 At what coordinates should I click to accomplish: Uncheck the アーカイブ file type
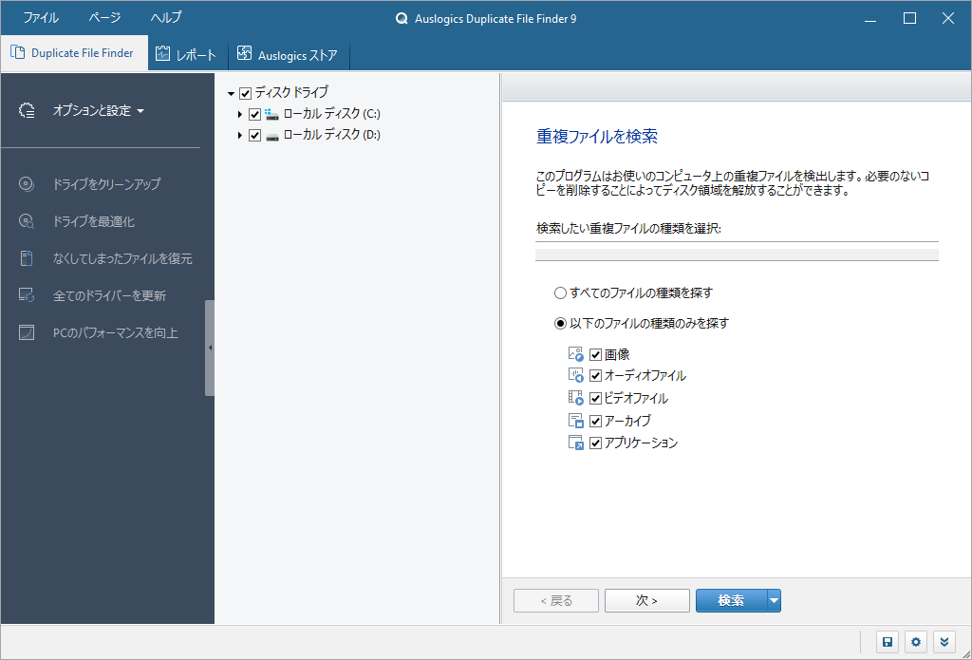tap(595, 419)
